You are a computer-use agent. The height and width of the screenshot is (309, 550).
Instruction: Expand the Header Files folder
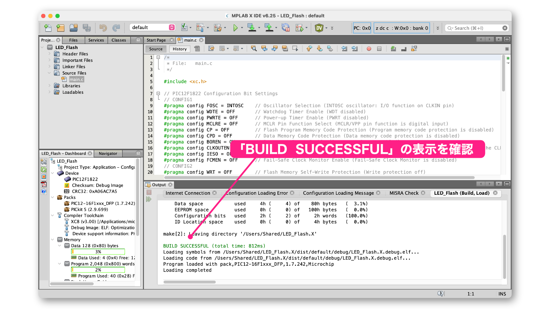pyautogui.click(x=49, y=54)
